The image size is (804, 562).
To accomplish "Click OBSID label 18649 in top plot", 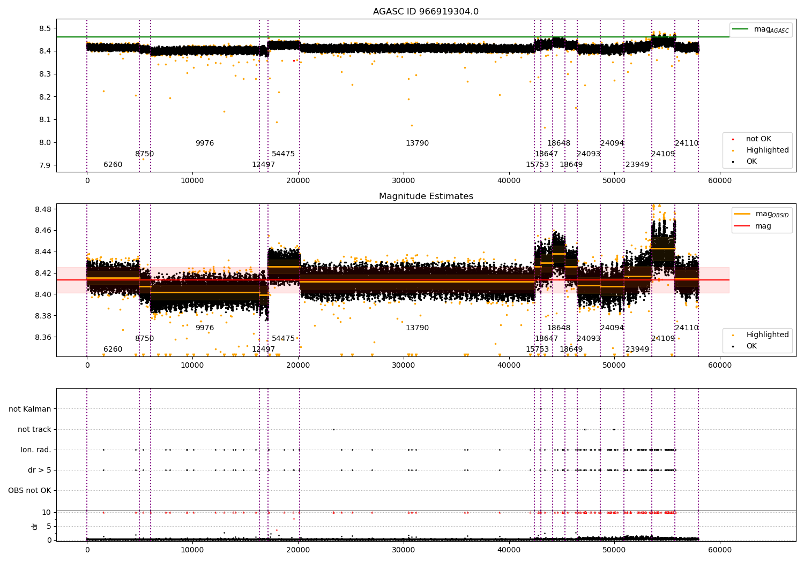I will [571, 165].
